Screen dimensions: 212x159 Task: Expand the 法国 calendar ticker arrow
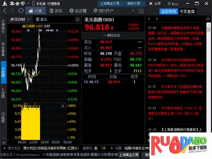(112, 148)
